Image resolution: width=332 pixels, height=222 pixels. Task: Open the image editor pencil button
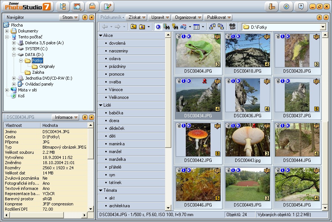point(107,6)
